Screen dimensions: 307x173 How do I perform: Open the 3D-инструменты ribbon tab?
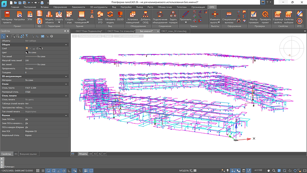pos(99,7)
